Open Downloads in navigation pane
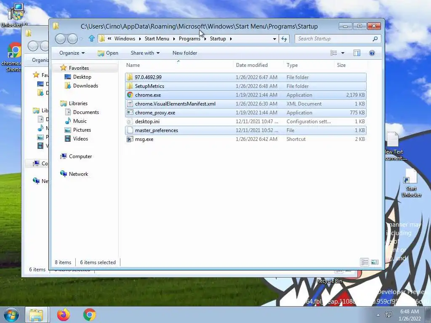 click(x=85, y=86)
